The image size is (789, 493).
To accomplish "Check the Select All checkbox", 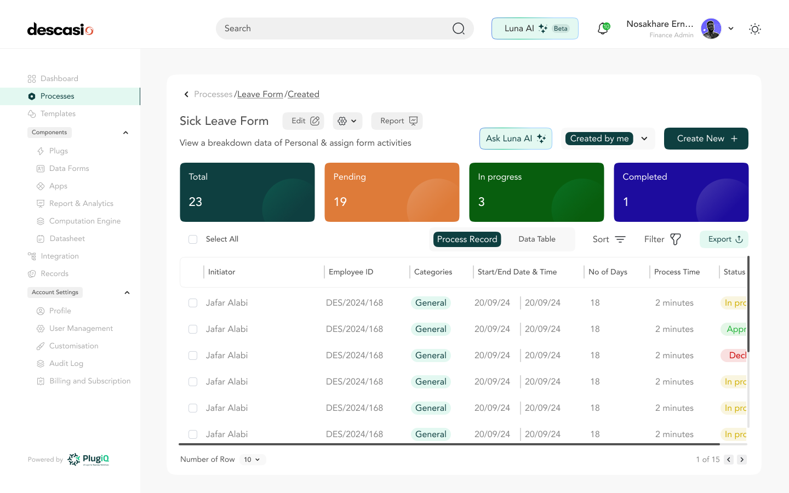I will 193,239.
